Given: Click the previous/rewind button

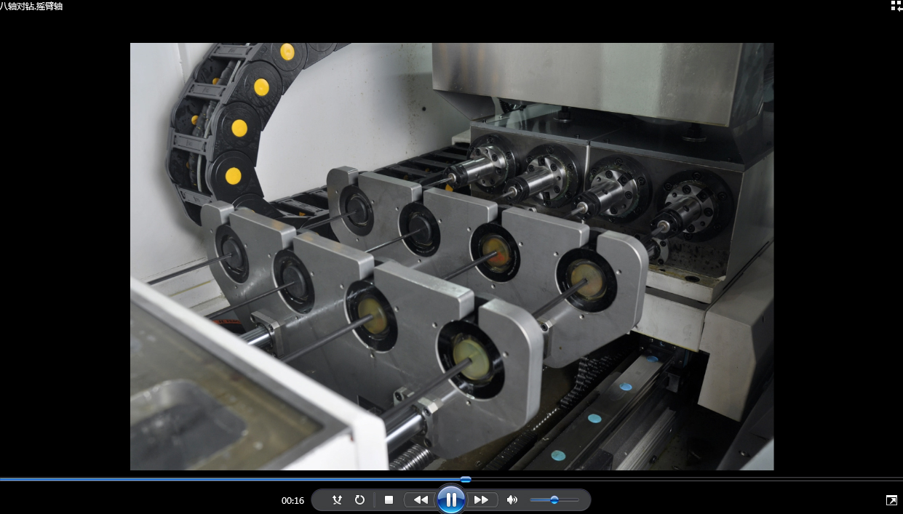Looking at the screenshot, I should pos(420,500).
